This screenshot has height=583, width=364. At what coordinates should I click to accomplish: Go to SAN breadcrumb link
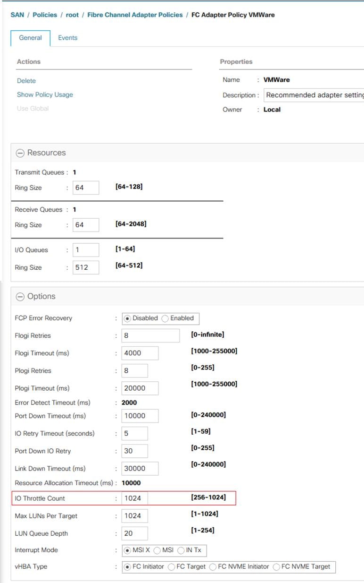(x=17, y=15)
